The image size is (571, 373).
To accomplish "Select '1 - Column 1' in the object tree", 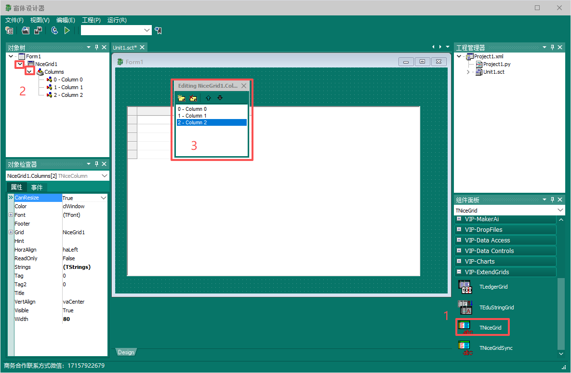I will [68, 87].
